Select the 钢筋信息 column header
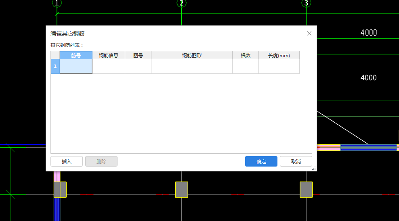399x221 pixels. click(109, 55)
